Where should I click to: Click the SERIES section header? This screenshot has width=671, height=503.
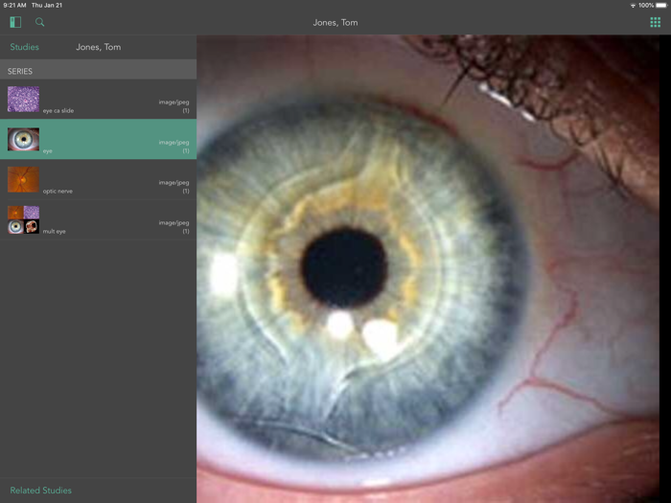point(99,69)
